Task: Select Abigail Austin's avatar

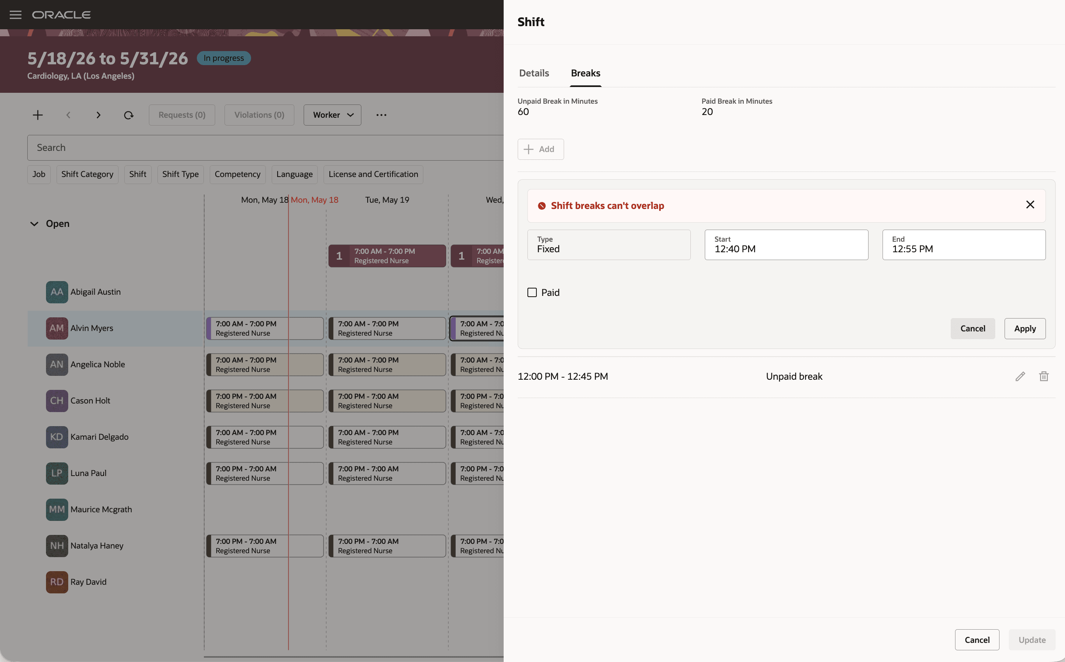Action: [x=57, y=292]
